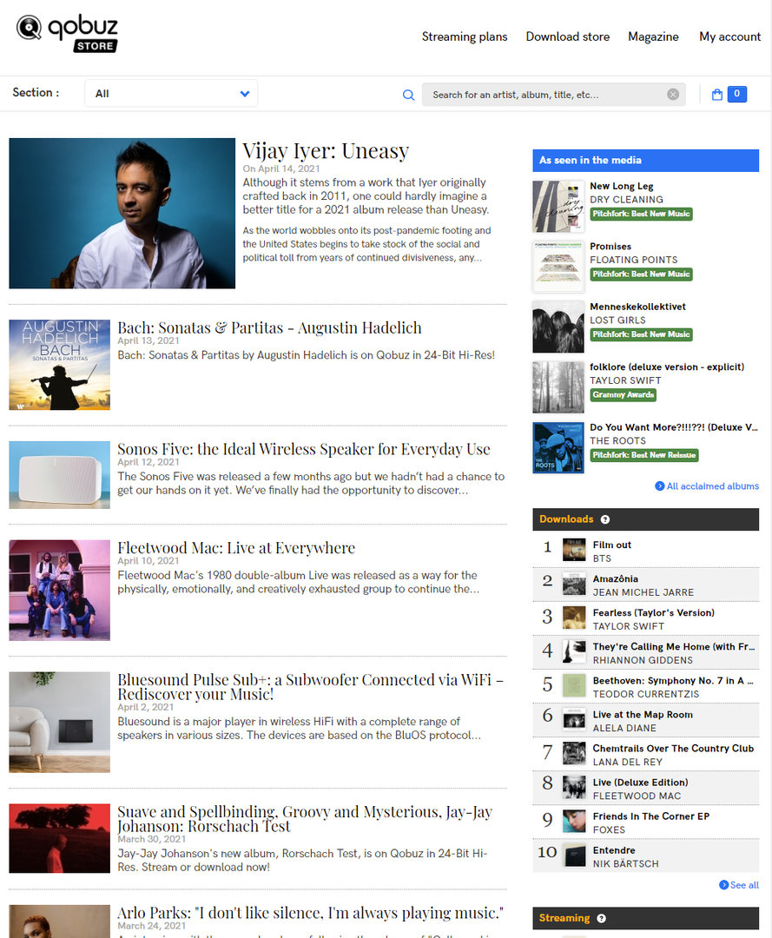Open They're Calling Me Home entry

(x=646, y=652)
